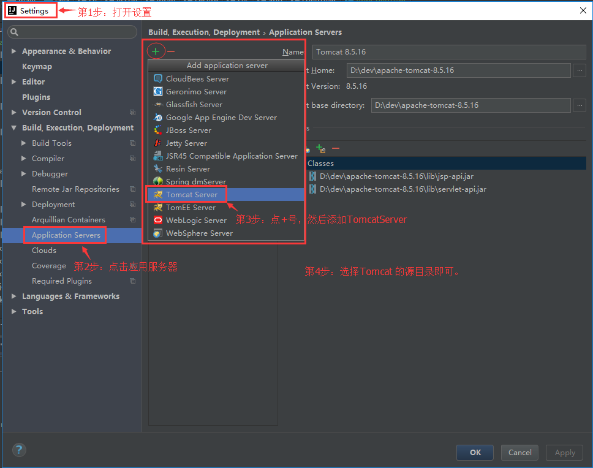The height and width of the screenshot is (468, 593).
Task: Click the Apply button
Action: click(x=565, y=453)
